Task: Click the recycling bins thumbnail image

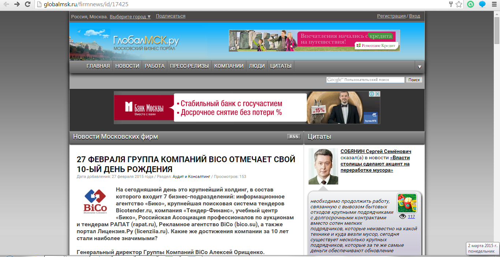Action: point(407,203)
